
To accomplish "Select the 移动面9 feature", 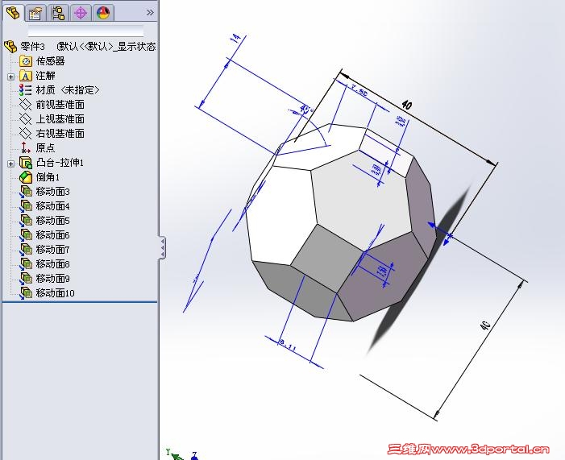I will 52,279.
